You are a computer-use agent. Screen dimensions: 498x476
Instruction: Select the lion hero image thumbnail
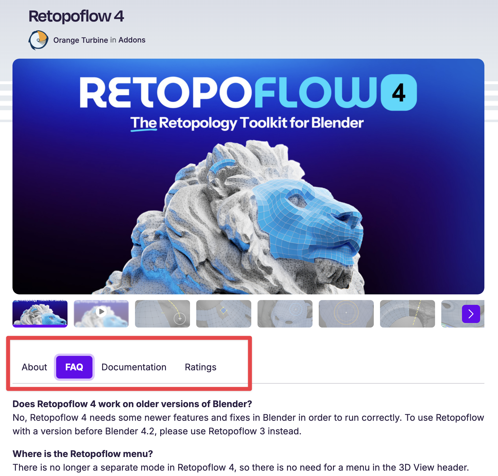(x=40, y=314)
